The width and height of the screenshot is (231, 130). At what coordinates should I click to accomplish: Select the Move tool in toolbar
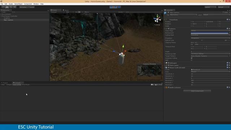click(x=7, y=7)
